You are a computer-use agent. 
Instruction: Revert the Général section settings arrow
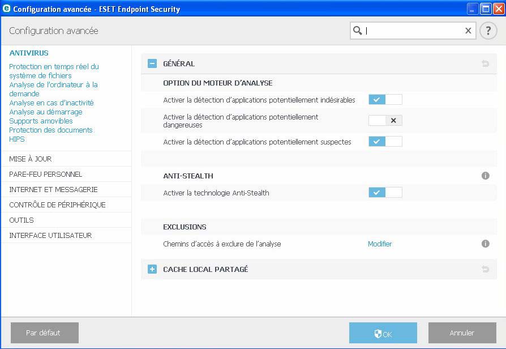pyautogui.click(x=485, y=63)
